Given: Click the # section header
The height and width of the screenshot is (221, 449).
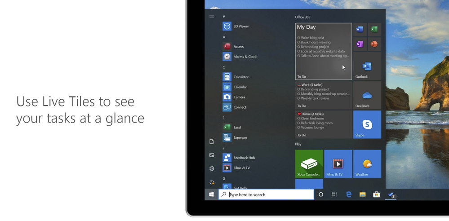Looking at the screenshot, I should point(224,17).
